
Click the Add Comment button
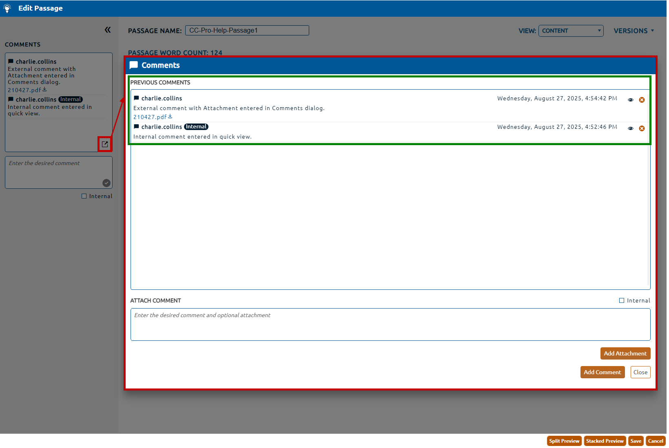602,372
